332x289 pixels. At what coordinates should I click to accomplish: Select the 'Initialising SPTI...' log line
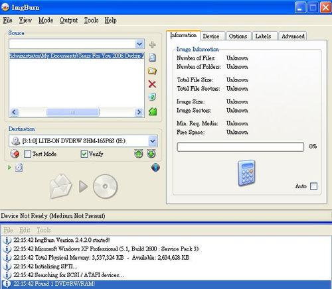pyautogui.click(x=166, y=266)
